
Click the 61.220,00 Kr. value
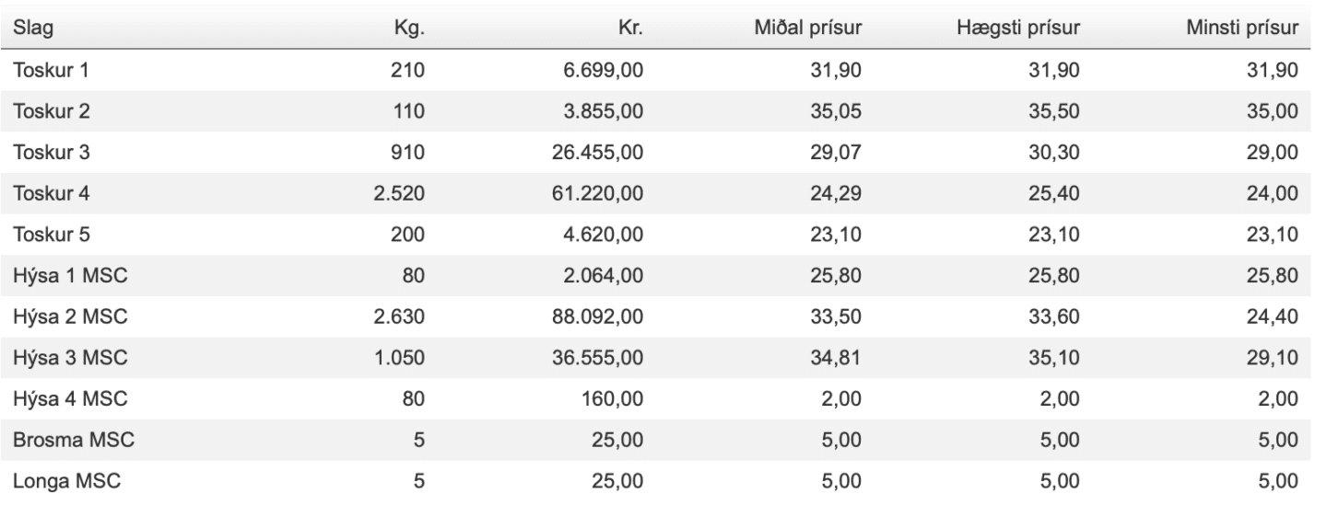(x=603, y=194)
